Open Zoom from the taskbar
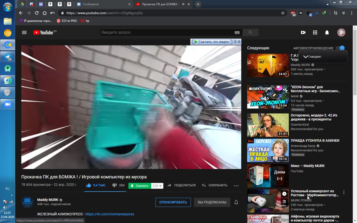Screen dimensions: 357x223 [8, 104]
